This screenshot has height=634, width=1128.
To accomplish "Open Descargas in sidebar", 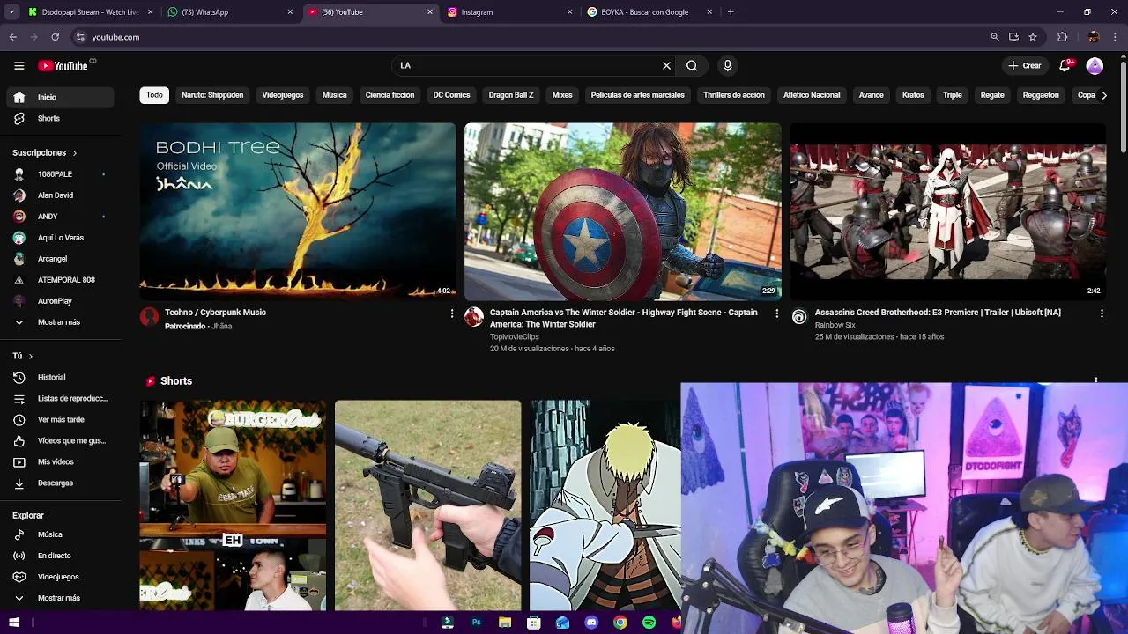I will coord(59,483).
